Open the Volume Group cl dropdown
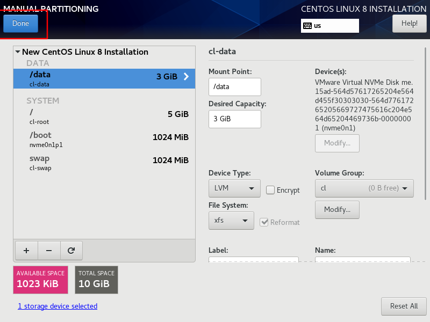The image size is (430, 322). tap(364, 188)
